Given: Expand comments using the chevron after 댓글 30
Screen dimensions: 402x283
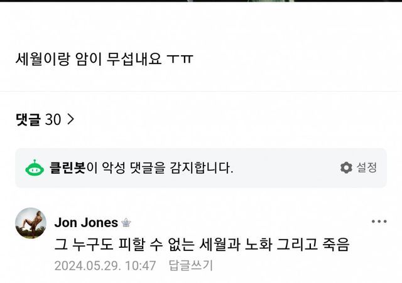Looking at the screenshot, I should point(70,119).
